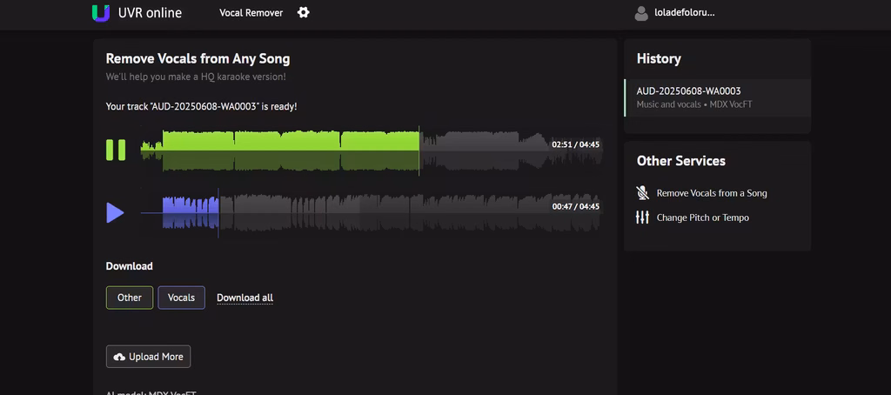This screenshot has width=891, height=395.
Task: Click the 00:47 / 04:45 time display
Action: 576,206
